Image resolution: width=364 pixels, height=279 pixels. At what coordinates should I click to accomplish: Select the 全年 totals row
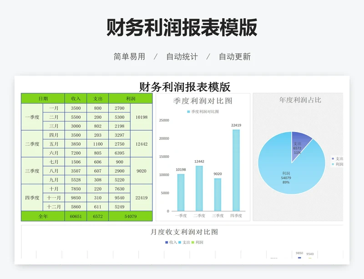(x=44, y=217)
